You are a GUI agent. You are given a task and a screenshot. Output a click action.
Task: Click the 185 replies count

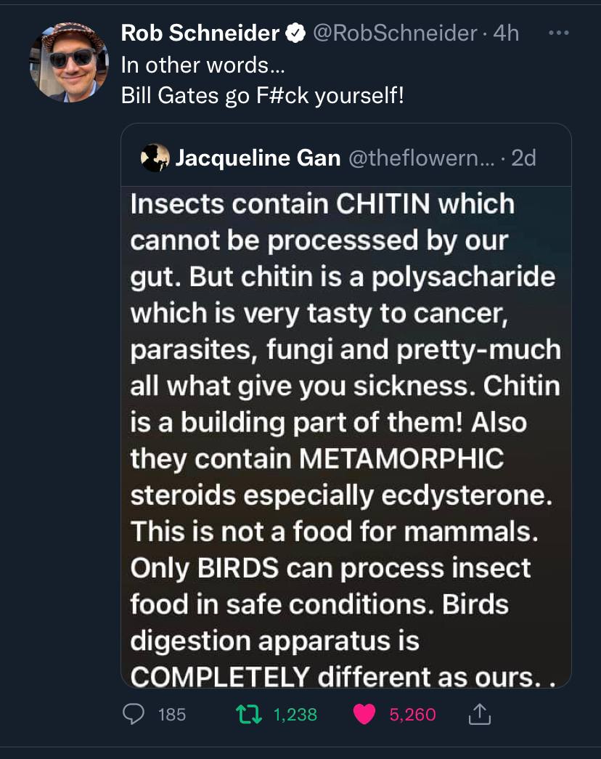click(x=171, y=715)
